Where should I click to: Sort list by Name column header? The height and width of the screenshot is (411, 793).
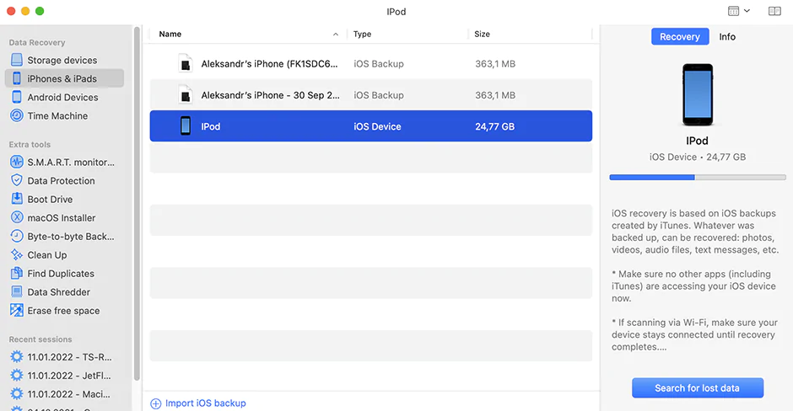[x=170, y=35]
